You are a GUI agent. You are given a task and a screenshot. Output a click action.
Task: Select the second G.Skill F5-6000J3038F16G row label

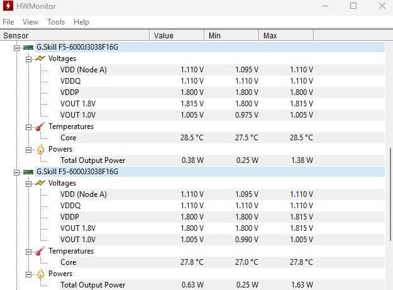(77, 172)
